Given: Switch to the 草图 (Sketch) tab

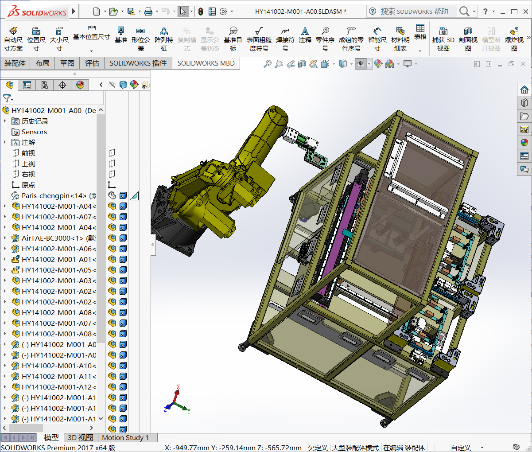Looking at the screenshot, I should [67, 63].
